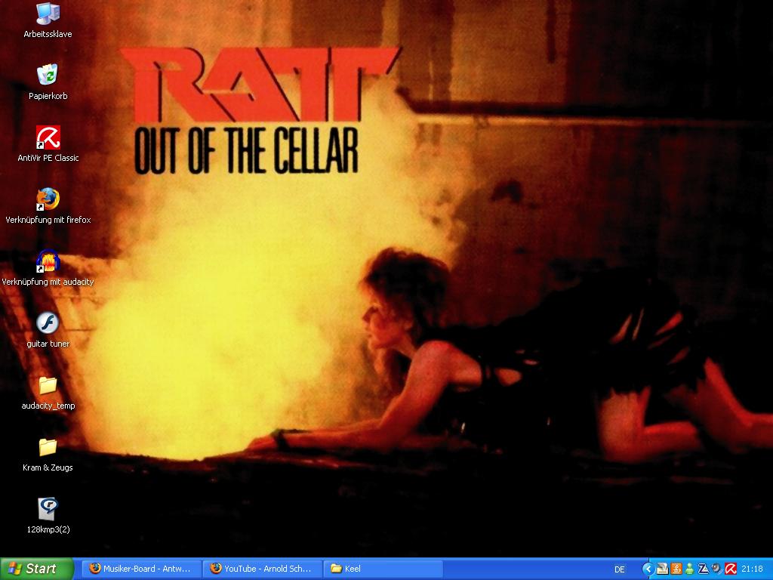Switch to YouTube - Arnold Sch... taskbar window

click(262, 569)
